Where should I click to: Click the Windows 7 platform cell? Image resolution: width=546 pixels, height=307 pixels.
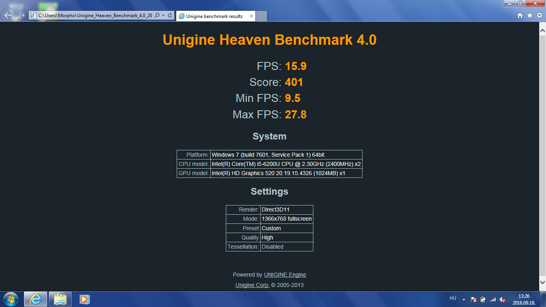(286, 155)
